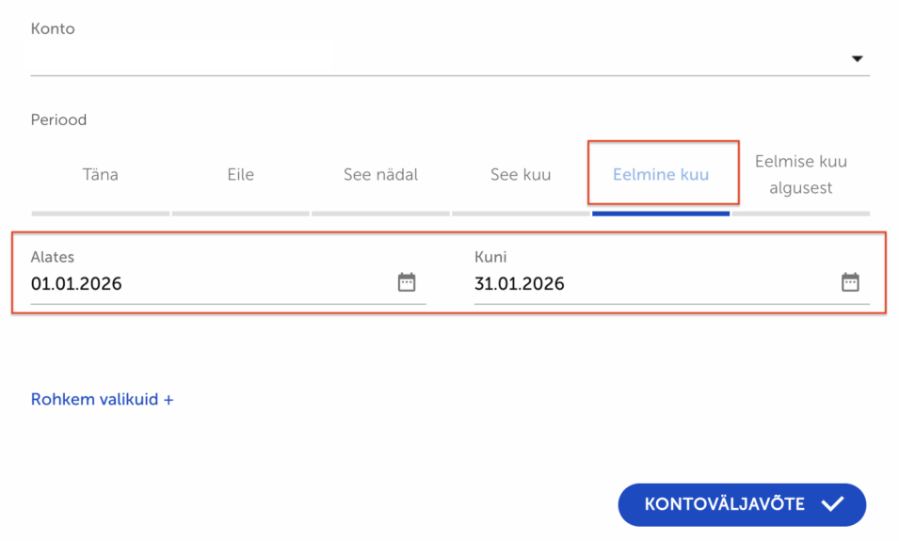
Task: Click the Alates date field showing 01.01.2026
Action: [207, 283]
